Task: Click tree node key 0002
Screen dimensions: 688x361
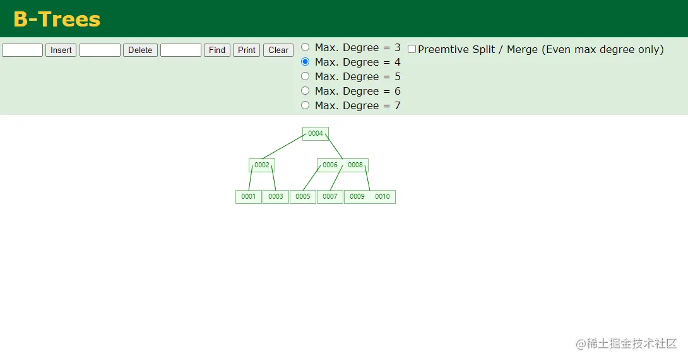Action: pos(262,165)
